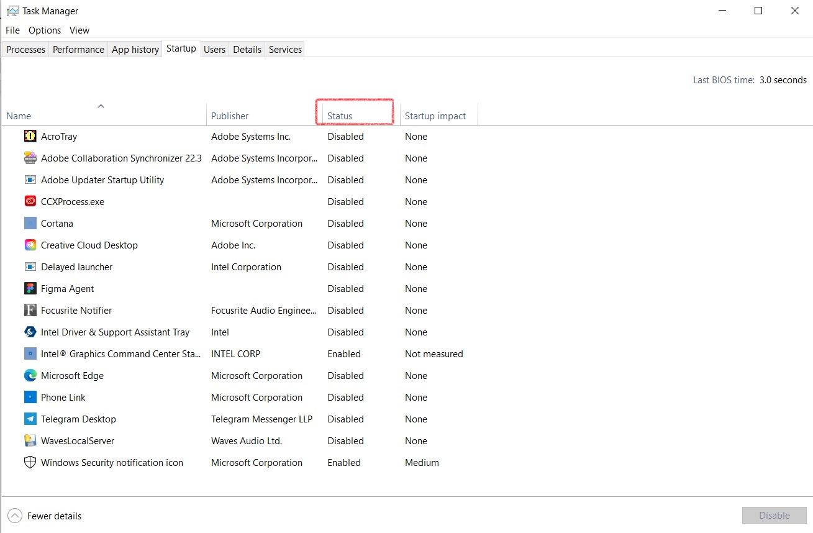
Task: Click the Cortana row icon
Action: point(30,223)
